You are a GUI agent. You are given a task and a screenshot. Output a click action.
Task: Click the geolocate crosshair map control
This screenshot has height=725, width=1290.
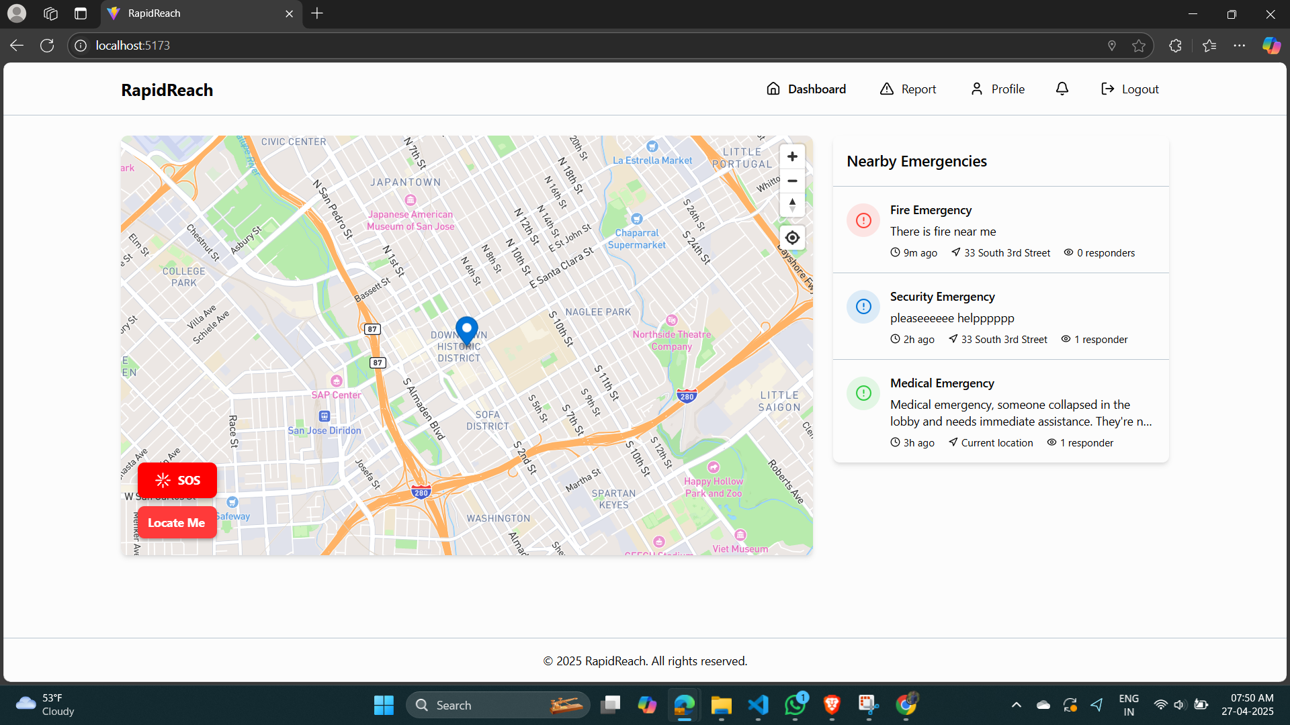792,238
